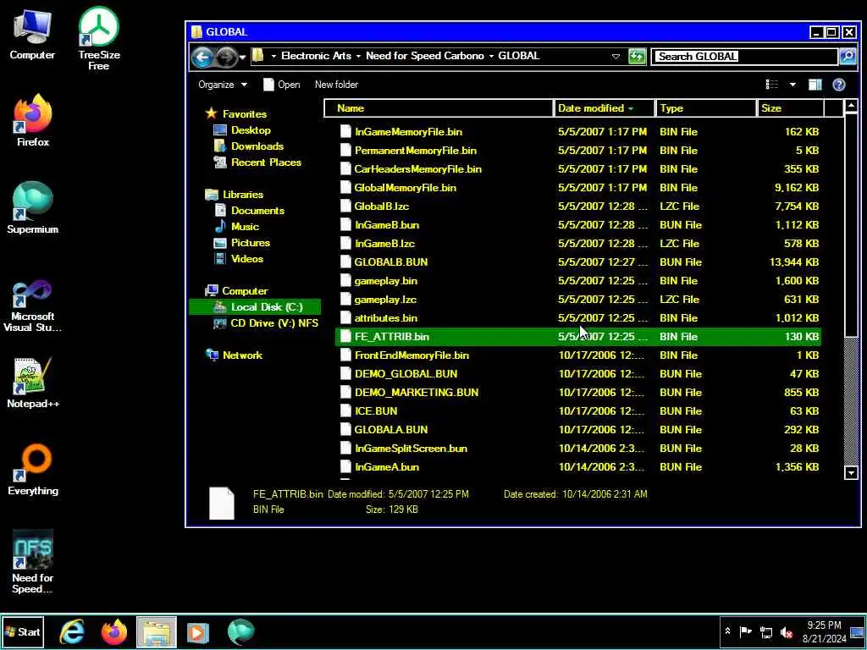This screenshot has height=650, width=867.
Task: Expand Electronic Arts breadcrumb arrow
Action: [x=358, y=57]
